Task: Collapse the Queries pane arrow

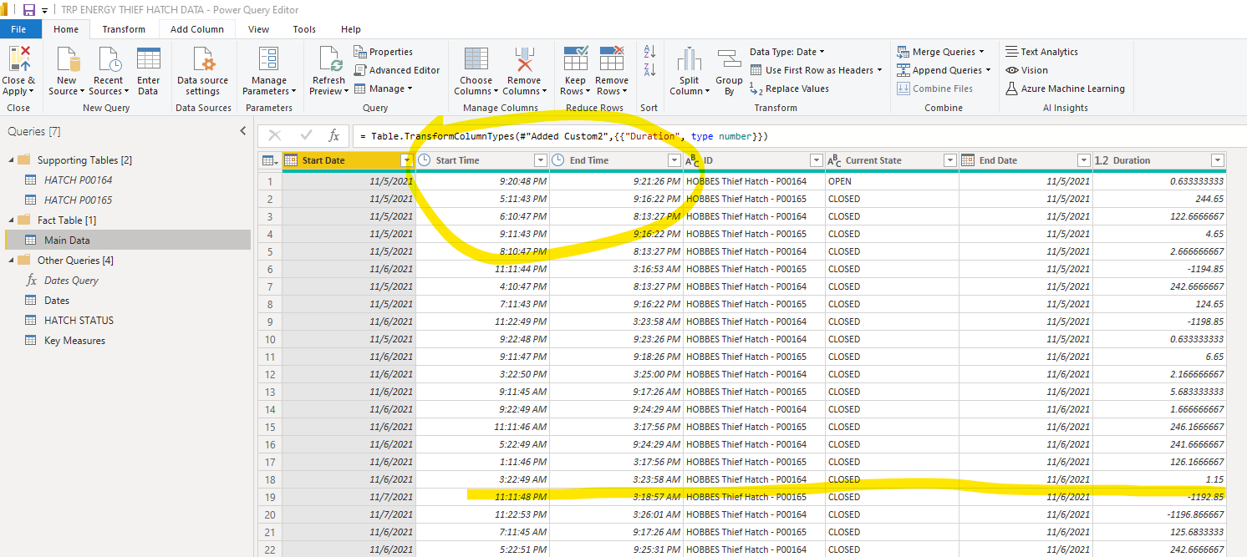Action: (243, 131)
